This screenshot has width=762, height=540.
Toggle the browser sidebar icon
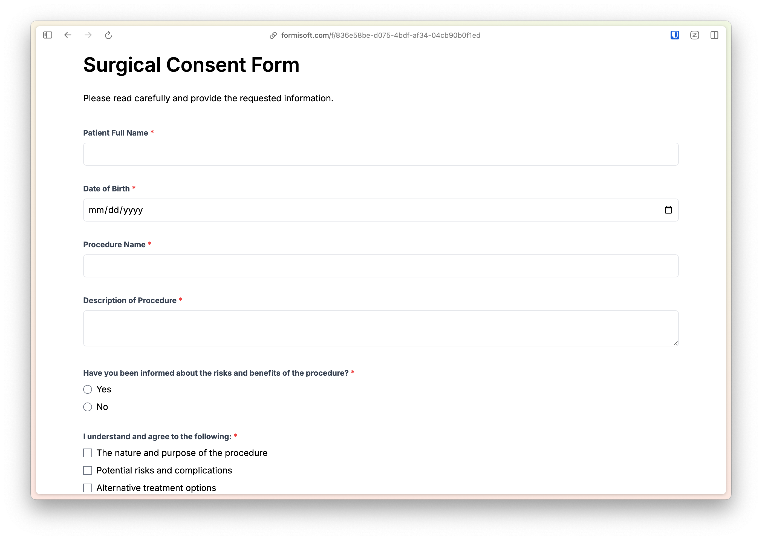48,35
